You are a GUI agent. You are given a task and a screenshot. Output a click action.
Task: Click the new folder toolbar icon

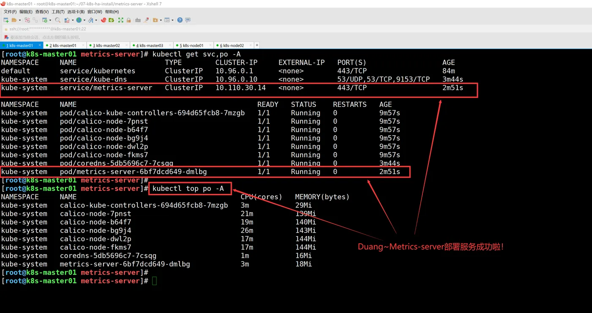[155, 20]
